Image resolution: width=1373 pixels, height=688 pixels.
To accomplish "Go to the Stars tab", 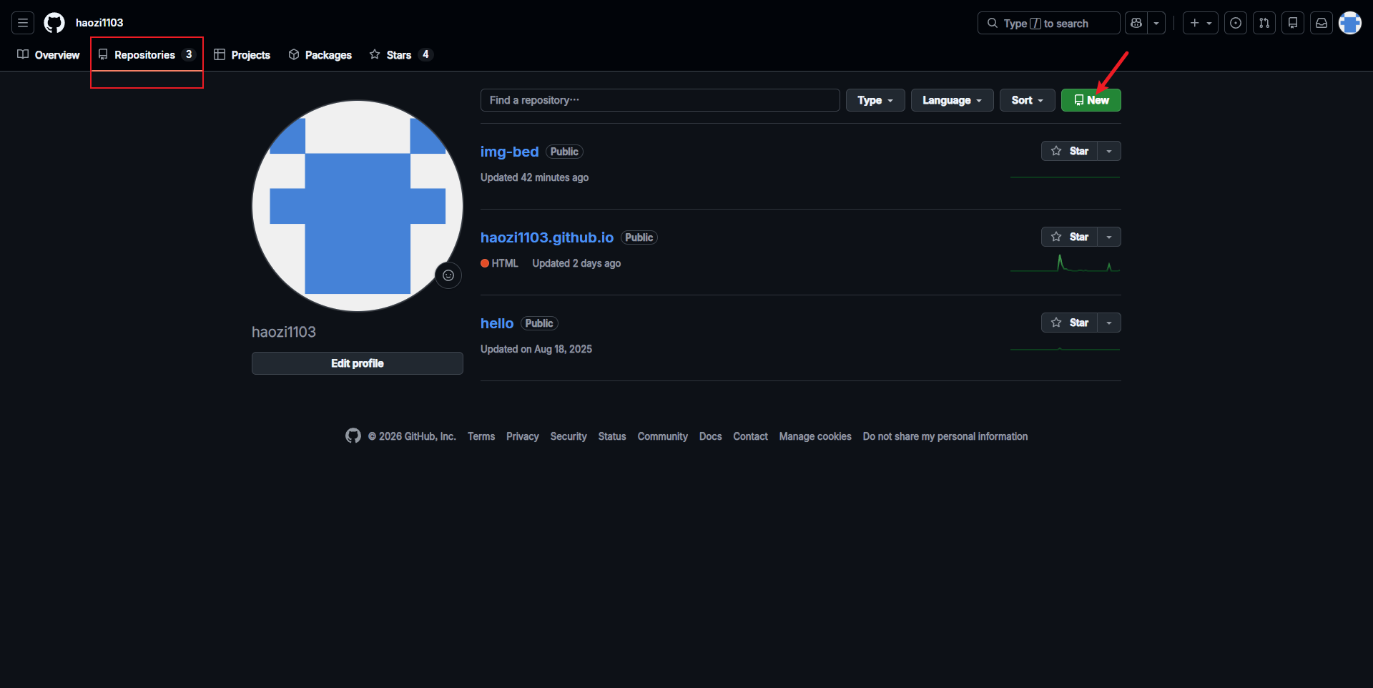I will tap(401, 54).
